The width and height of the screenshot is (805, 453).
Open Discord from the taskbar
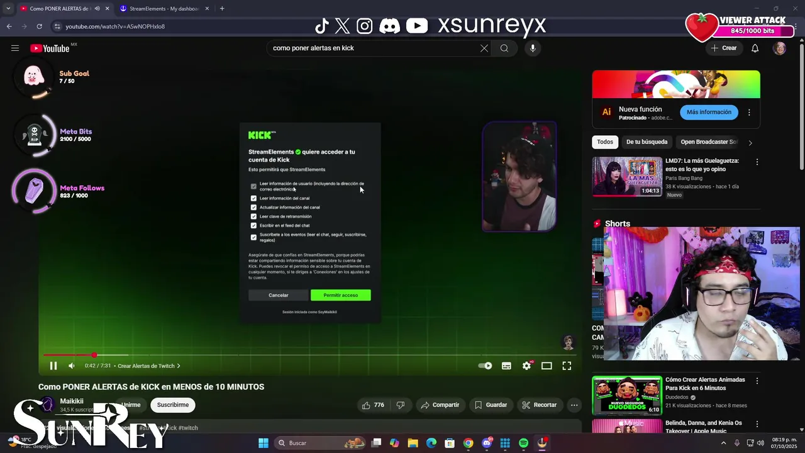487,443
